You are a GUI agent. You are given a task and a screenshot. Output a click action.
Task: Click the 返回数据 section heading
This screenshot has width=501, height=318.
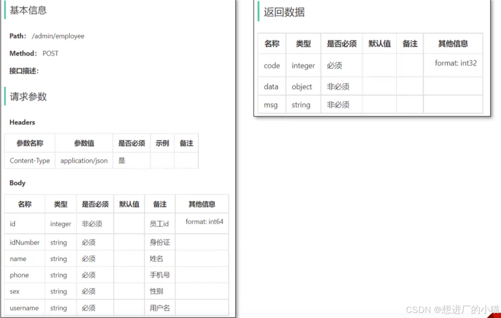(284, 12)
